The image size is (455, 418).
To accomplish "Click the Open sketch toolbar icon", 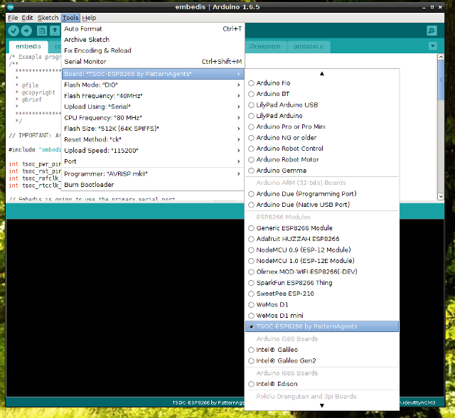I will click(x=55, y=31).
